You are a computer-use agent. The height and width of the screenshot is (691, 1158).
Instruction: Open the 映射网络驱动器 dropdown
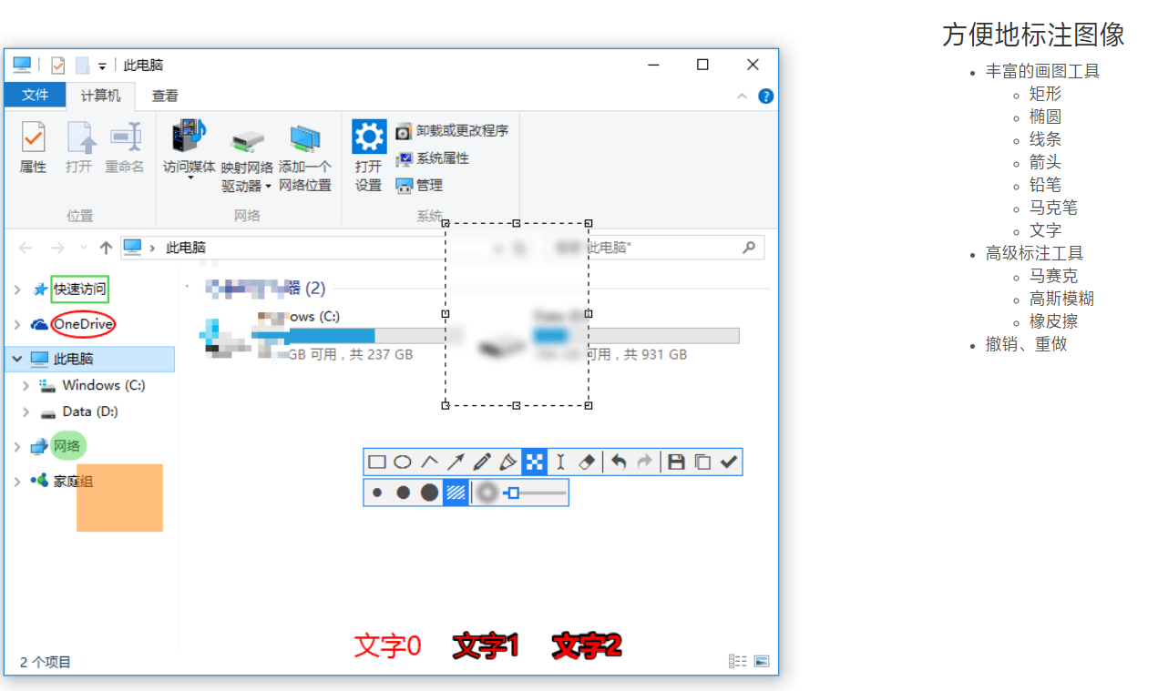coord(247,160)
